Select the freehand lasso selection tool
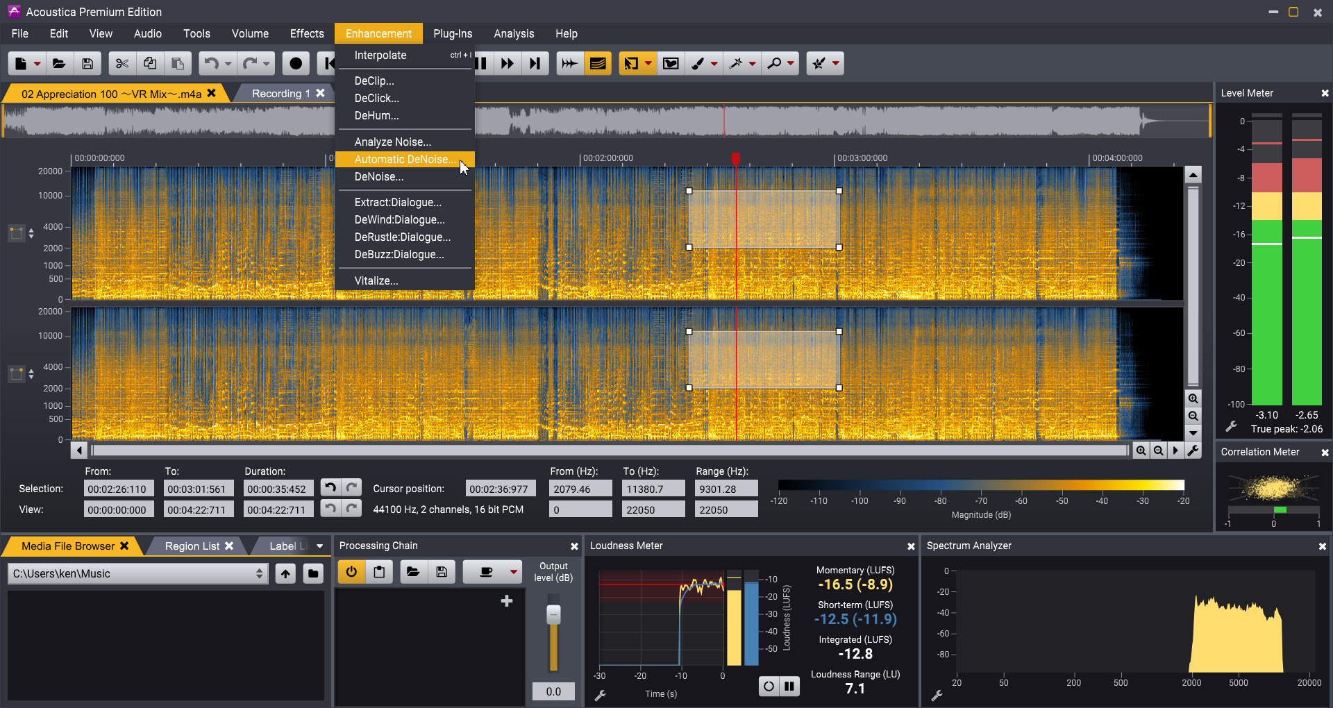The image size is (1333, 708). [x=671, y=63]
